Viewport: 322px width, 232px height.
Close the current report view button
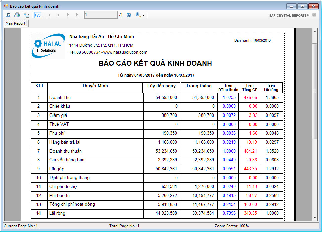coord(314,15)
